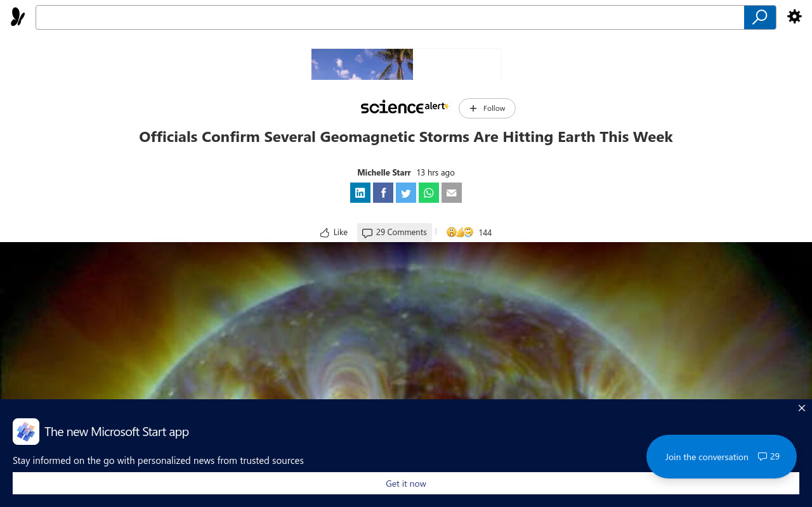Open the 29 Comments section
Image resolution: width=812 pixels, height=507 pixels.
[x=395, y=233]
